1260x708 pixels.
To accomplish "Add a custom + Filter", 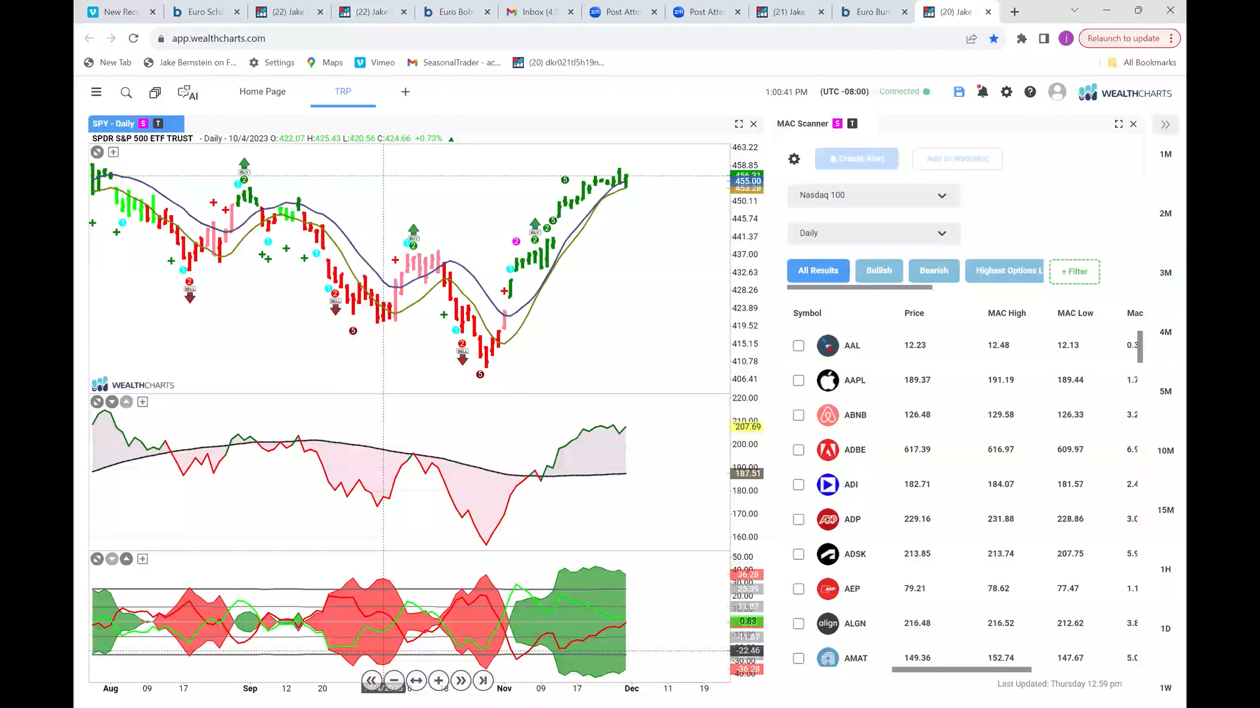I will tap(1074, 271).
